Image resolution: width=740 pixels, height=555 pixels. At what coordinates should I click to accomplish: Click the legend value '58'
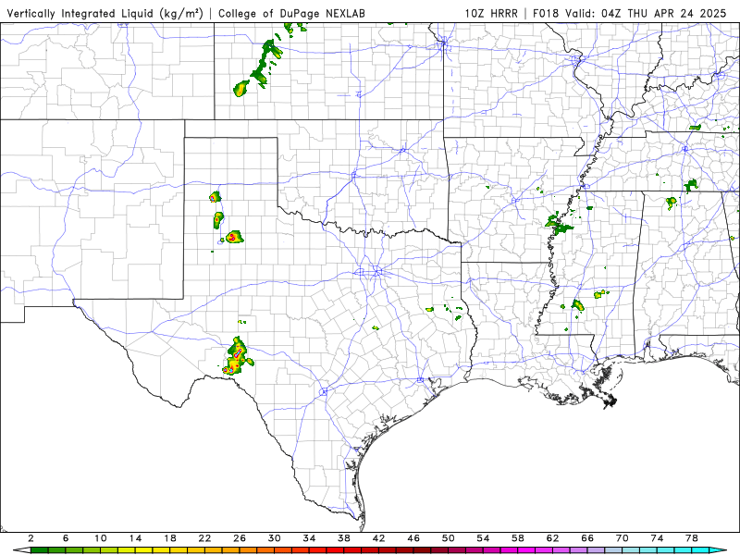tap(518, 538)
